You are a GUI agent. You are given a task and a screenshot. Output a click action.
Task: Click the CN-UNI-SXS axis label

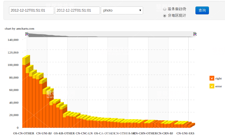pos(185,133)
